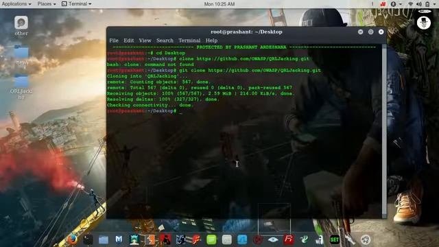Open white tool icon beside SET
This screenshot has width=439, height=247.
350,239
